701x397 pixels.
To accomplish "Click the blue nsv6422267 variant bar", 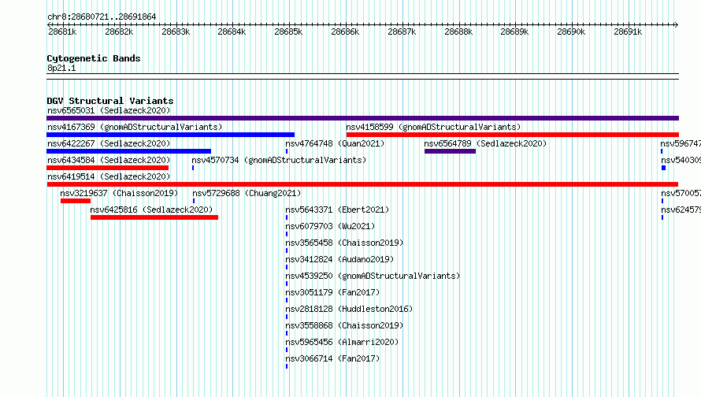I will [x=128, y=151].
